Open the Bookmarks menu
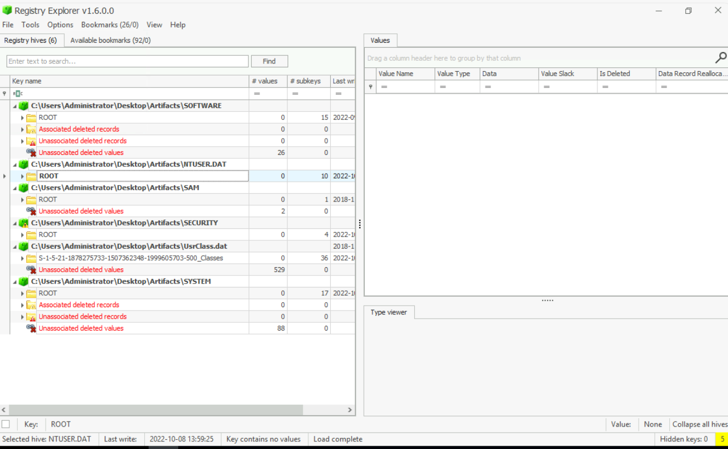728x449 pixels. [109, 25]
